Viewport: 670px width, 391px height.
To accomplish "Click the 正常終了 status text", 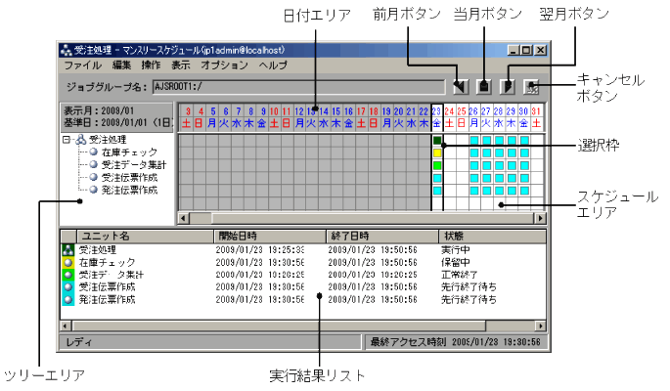I will [460, 275].
